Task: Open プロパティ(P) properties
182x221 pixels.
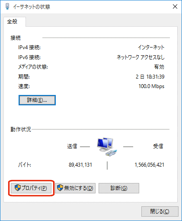Action: [x=31, y=188]
